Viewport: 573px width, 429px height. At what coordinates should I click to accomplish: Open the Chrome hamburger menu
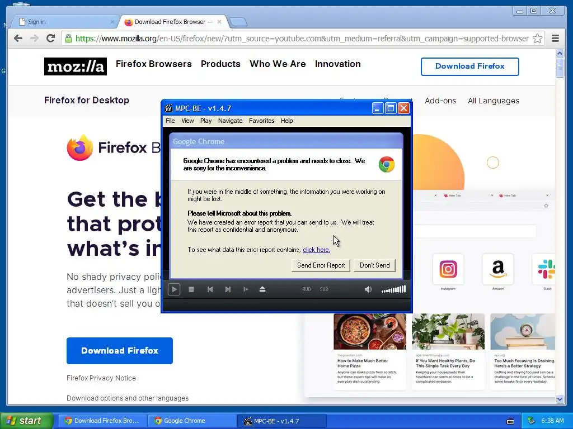(x=555, y=39)
